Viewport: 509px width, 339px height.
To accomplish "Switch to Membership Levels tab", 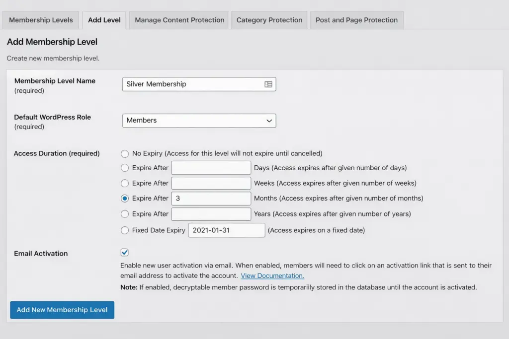I will pos(41,20).
